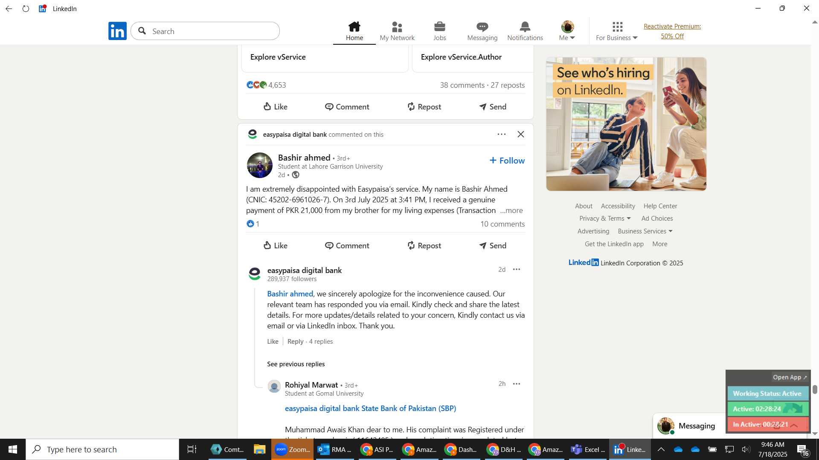Open options menu for Bashir ahmed post
The height and width of the screenshot is (460, 819).
(502, 134)
